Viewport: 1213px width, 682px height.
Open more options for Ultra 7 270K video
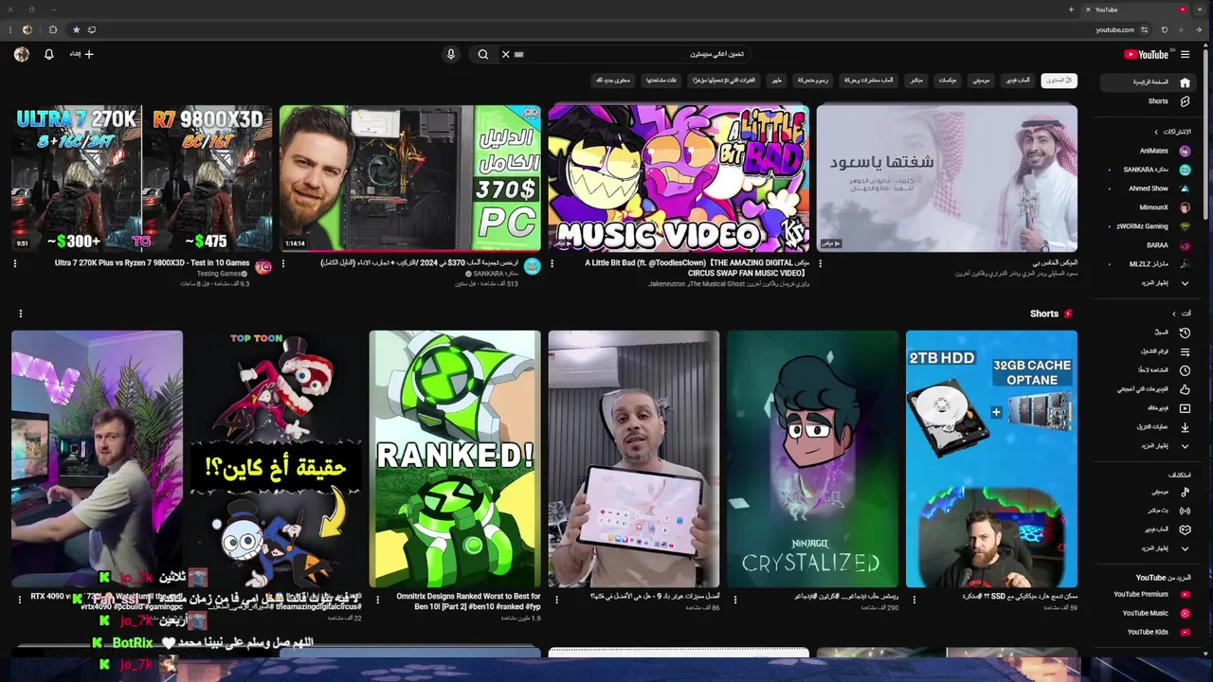15,263
